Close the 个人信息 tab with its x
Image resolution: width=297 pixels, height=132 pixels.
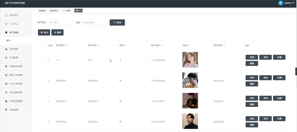(x=71, y=11)
